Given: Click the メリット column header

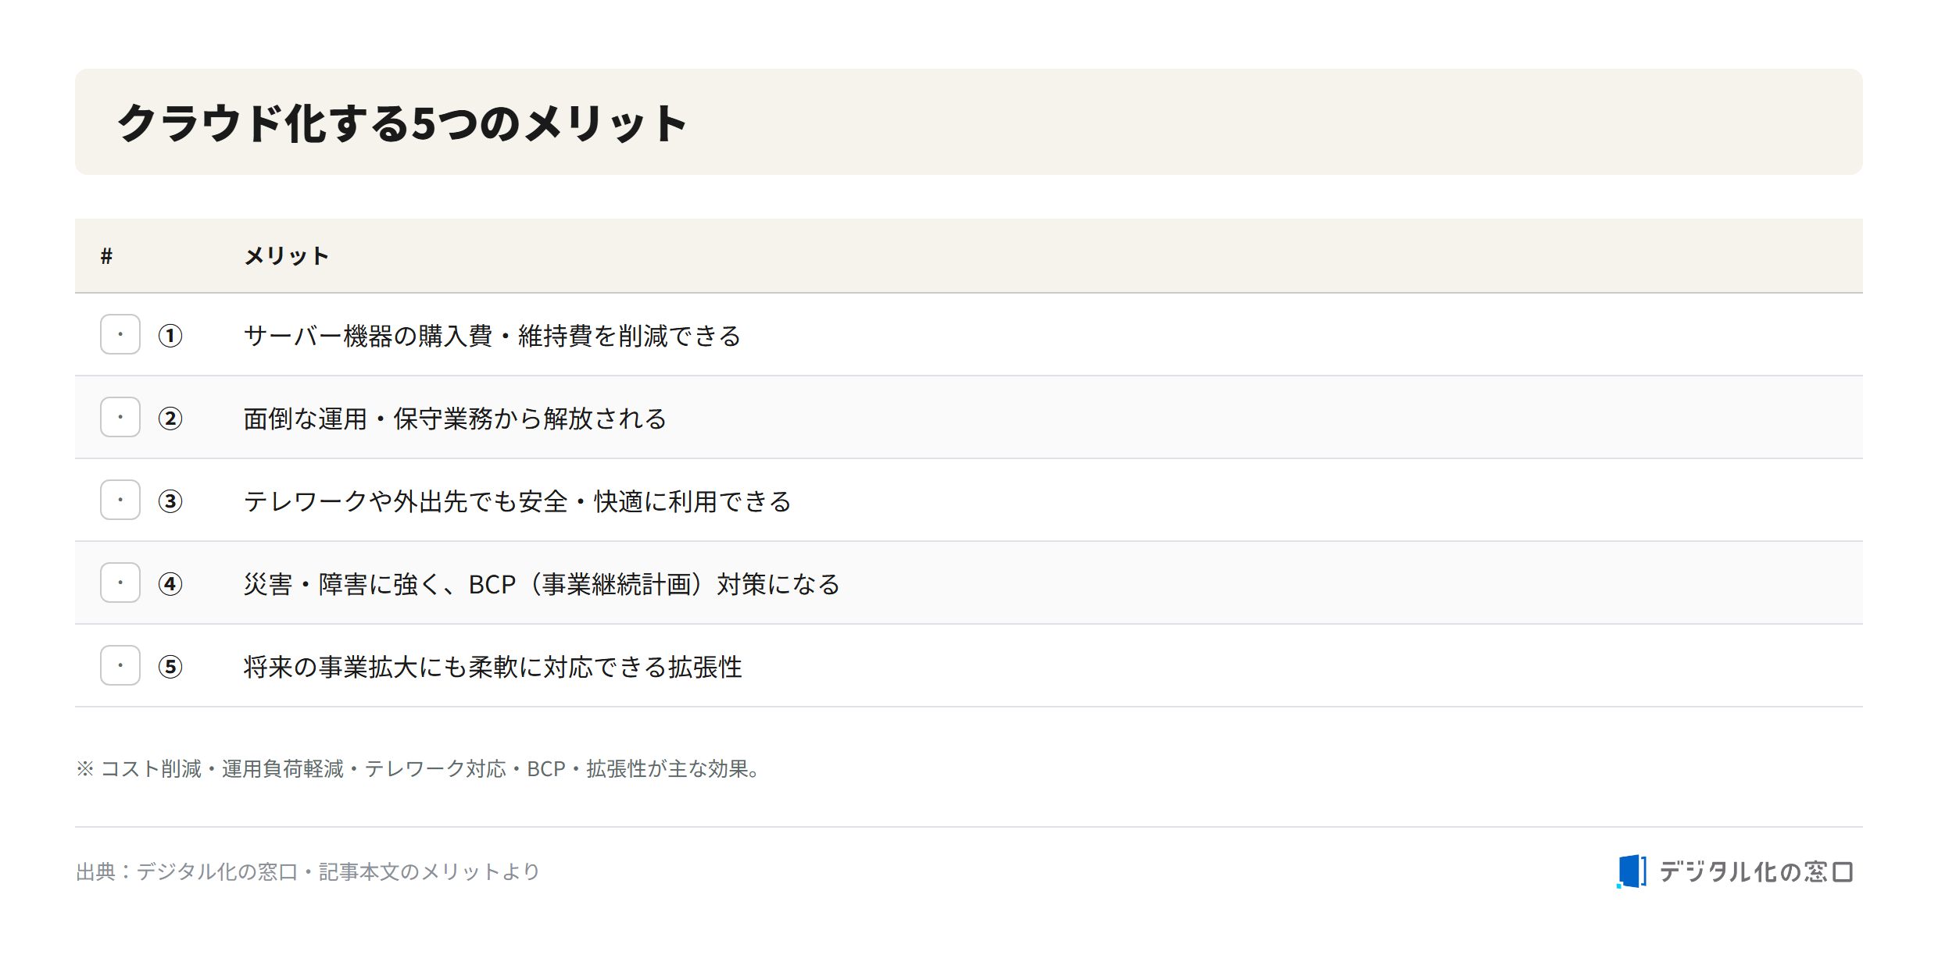Looking at the screenshot, I should click(x=287, y=256).
